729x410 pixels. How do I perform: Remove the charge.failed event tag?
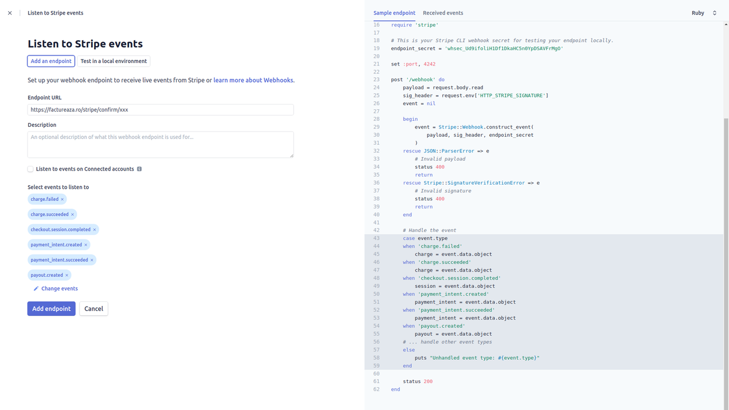63,199
